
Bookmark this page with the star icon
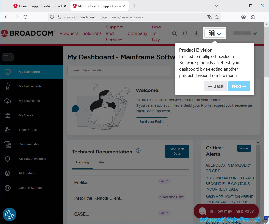217,17
